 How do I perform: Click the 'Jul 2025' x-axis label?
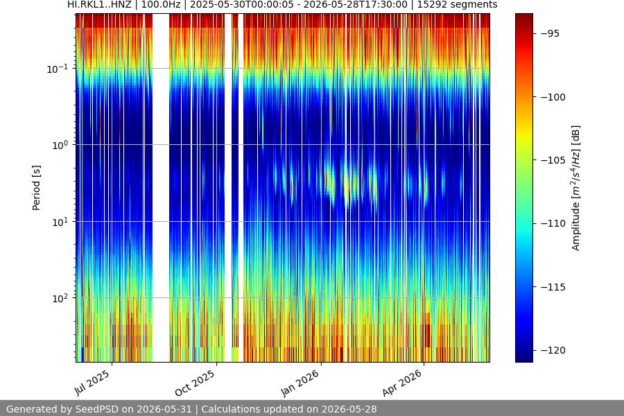(x=92, y=383)
